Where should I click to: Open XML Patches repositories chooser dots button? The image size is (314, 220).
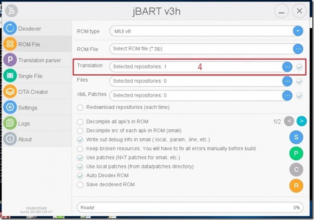pyautogui.click(x=288, y=96)
